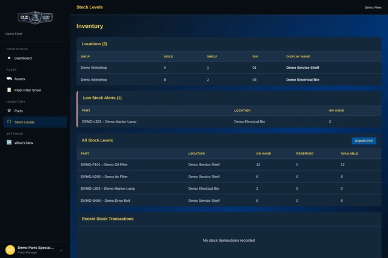Open the Dashboard page

(35, 58)
